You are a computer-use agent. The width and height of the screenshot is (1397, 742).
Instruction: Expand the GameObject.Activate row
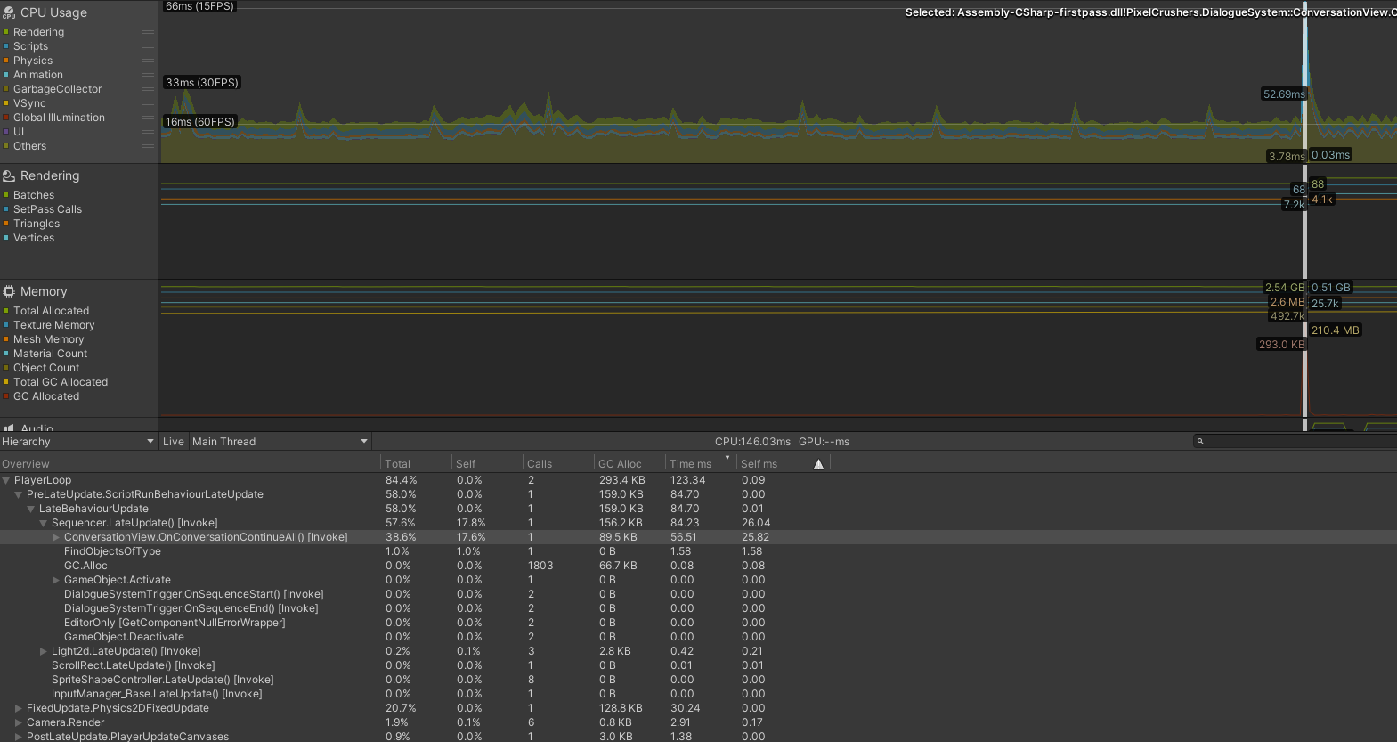55,580
